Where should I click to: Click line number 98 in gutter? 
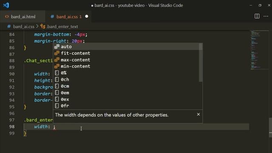(x=12, y=127)
